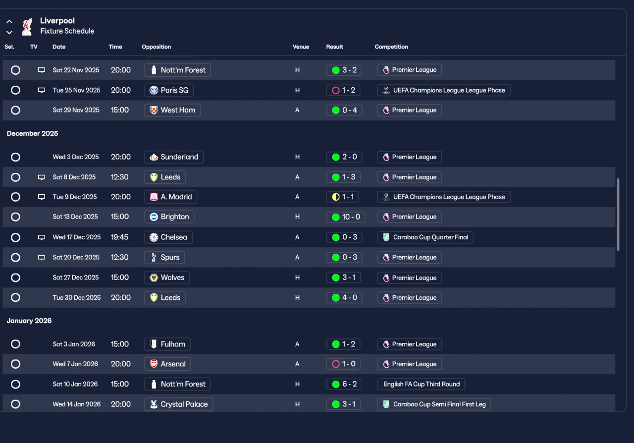Click the Arsenal club badge

(x=154, y=364)
